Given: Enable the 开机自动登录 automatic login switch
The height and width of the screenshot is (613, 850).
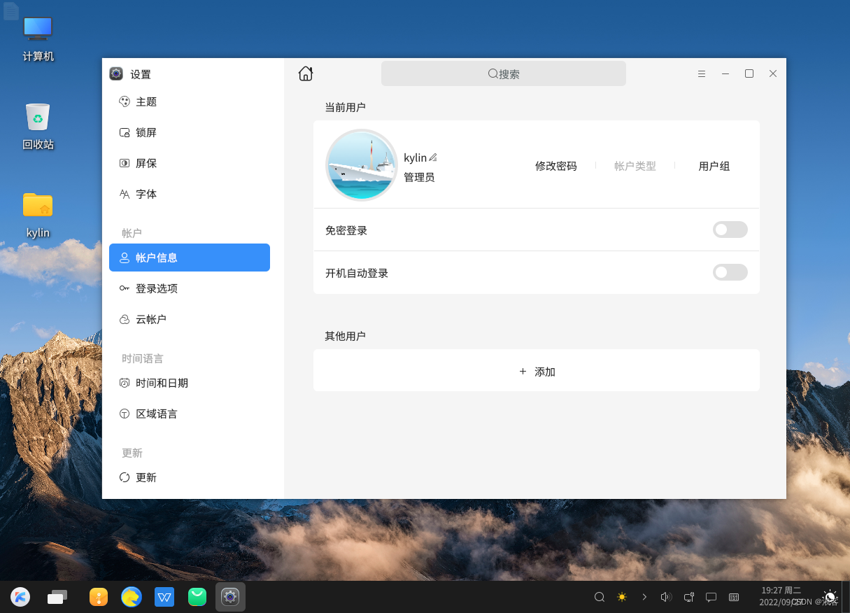Looking at the screenshot, I should [730, 272].
